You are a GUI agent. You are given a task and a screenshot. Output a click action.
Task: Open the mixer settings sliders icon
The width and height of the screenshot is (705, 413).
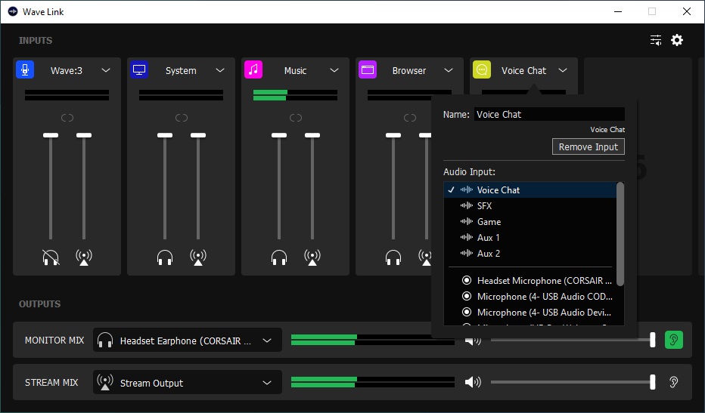pyautogui.click(x=656, y=41)
